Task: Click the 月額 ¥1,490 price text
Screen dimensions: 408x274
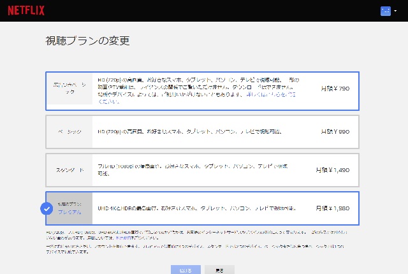Action: click(333, 170)
